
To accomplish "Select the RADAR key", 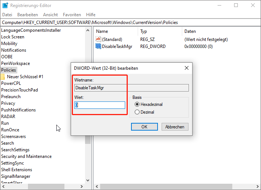I will pyautogui.click(x=8, y=117).
